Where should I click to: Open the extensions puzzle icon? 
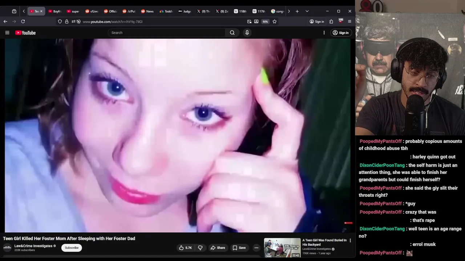click(x=331, y=22)
